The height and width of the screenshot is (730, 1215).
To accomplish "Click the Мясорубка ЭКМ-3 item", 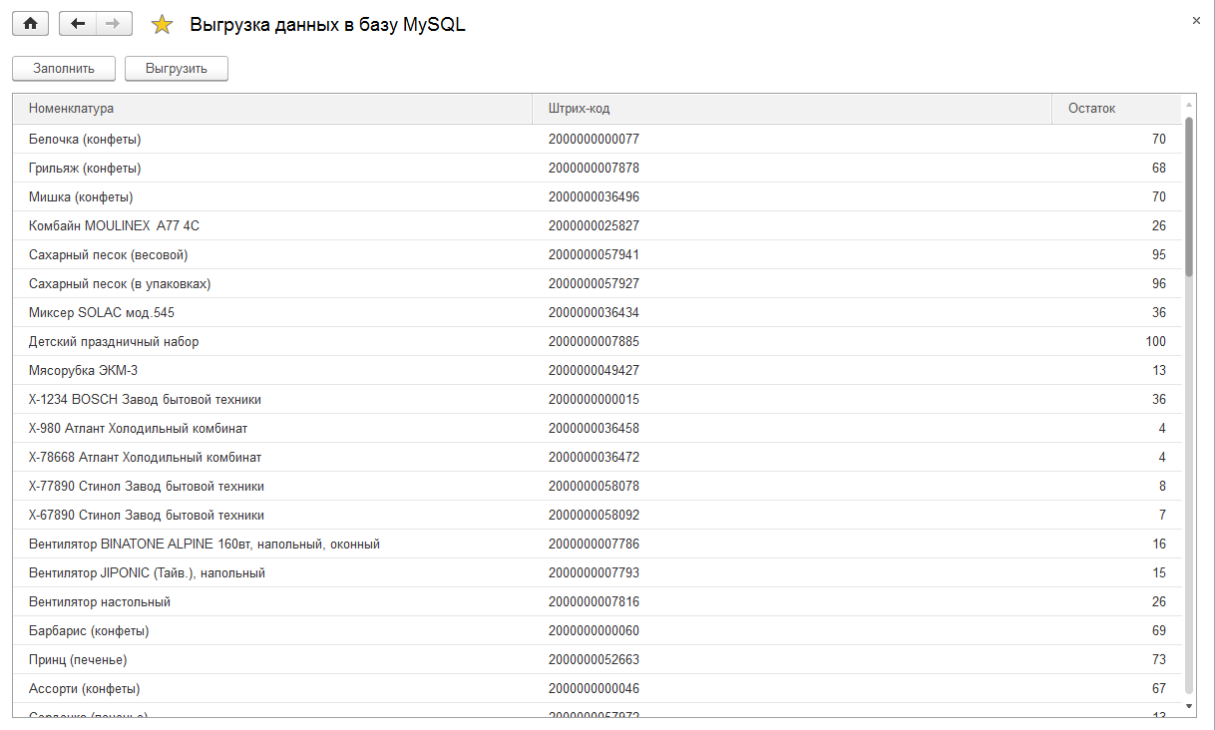I will [x=83, y=371].
